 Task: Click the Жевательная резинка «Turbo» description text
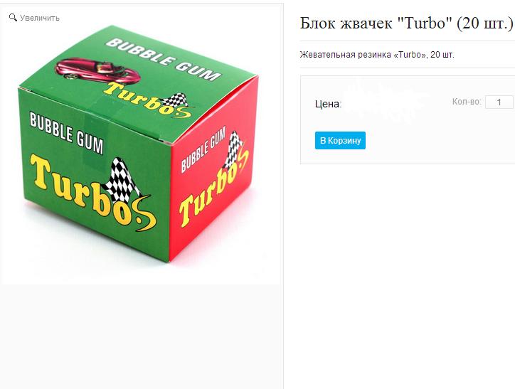(x=377, y=55)
